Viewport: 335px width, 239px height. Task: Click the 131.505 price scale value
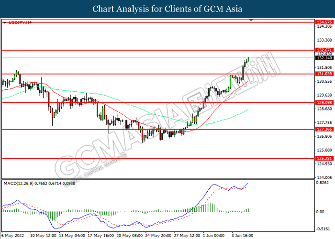324,68
